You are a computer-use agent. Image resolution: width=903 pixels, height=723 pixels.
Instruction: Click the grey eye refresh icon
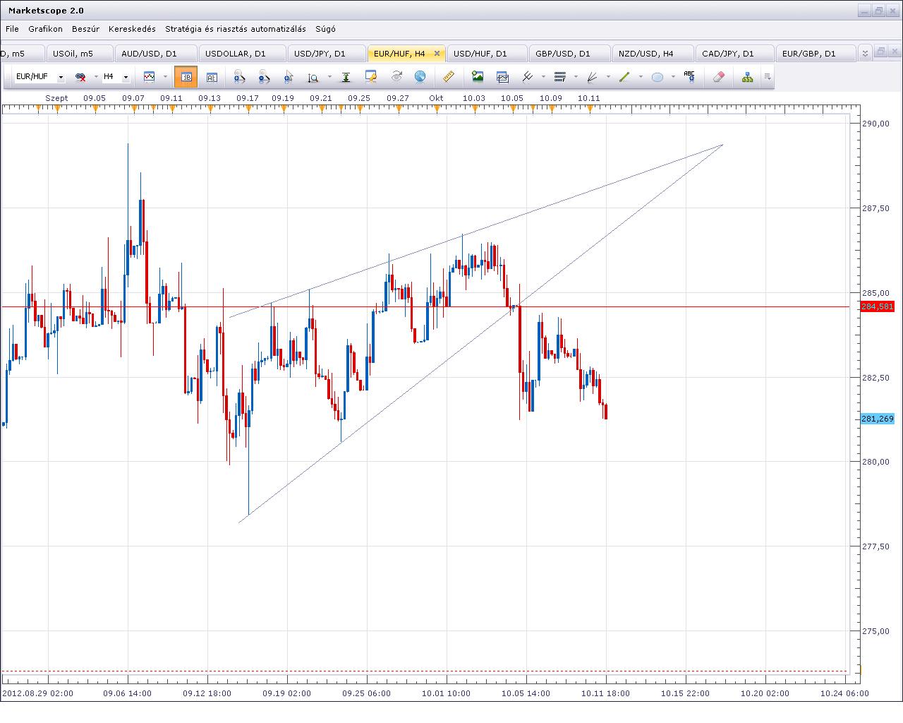click(x=396, y=76)
